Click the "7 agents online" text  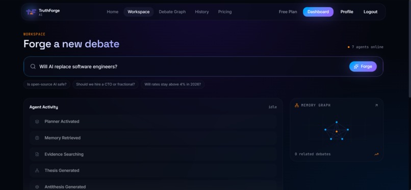point(368,47)
